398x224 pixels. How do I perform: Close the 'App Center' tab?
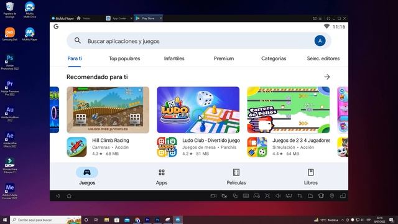[x=131, y=18]
